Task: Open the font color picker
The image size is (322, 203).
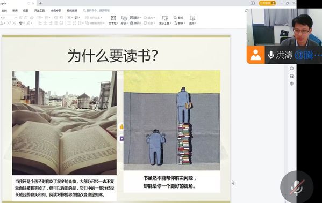Action: [x=2, y=23]
